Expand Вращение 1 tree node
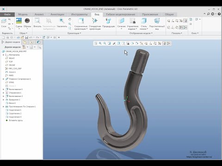The height and width of the screenshot is (166, 222). [3, 100]
